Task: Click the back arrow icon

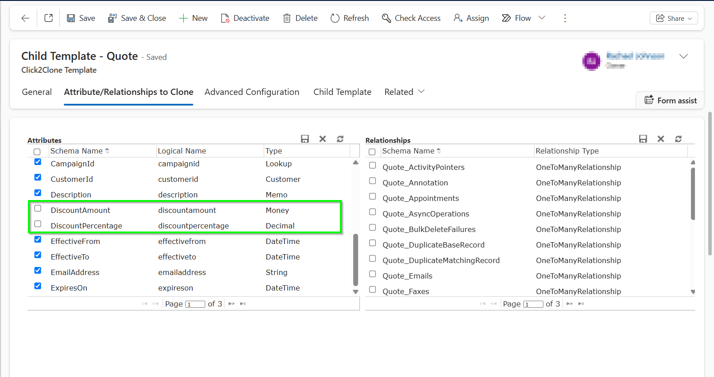Action: click(25, 18)
